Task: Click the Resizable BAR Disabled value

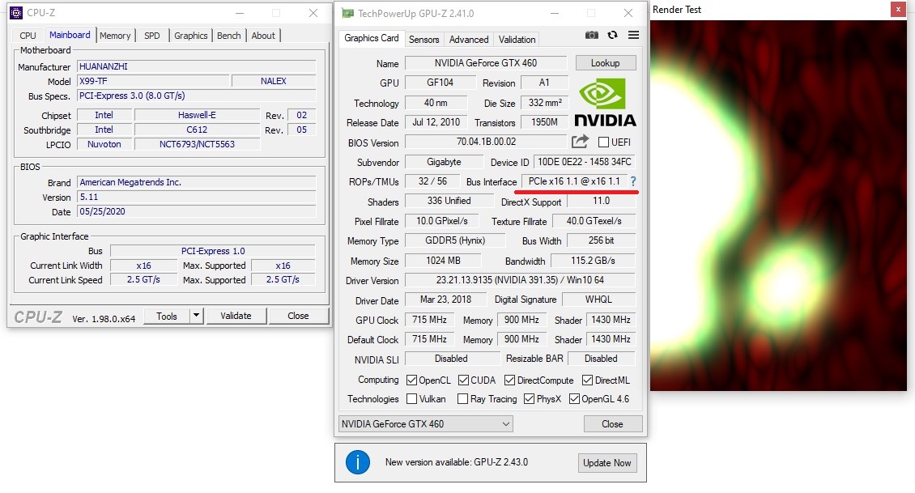Action: 601,359
